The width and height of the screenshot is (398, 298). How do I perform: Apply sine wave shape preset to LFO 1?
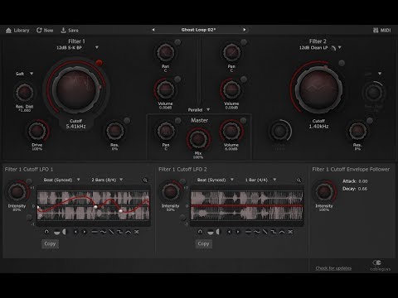click(x=103, y=232)
